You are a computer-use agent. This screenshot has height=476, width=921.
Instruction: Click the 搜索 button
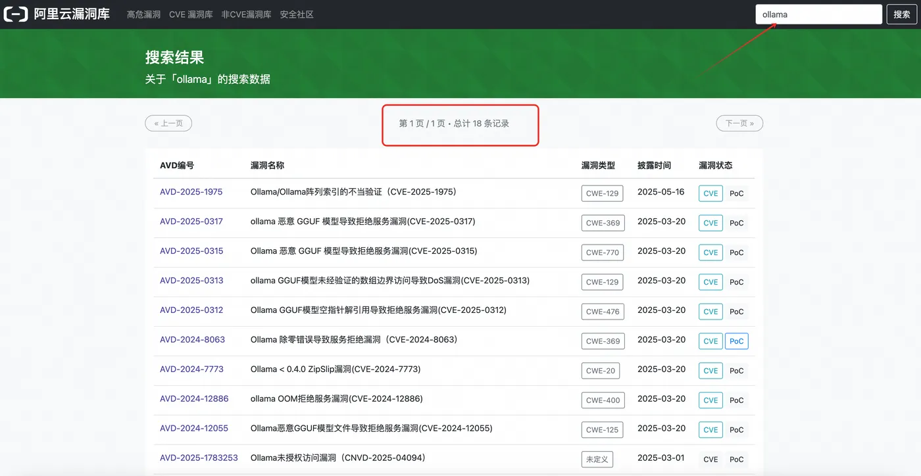click(x=902, y=14)
